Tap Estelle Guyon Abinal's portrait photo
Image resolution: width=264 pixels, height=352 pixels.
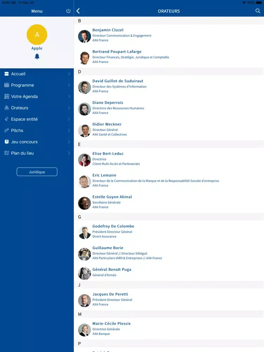[x=84, y=203]
